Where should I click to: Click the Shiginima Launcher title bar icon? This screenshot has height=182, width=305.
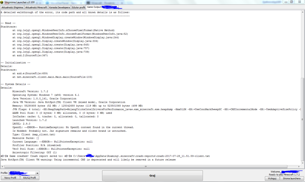(2, 2)
